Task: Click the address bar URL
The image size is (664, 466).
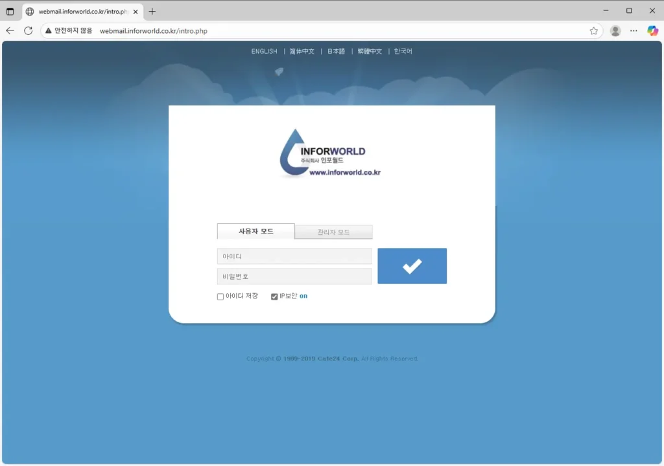Action: [x=153, y=31]
